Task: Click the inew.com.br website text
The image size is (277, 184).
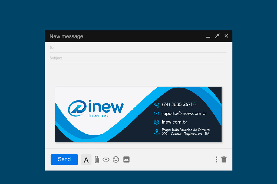Action: point(174,122)
